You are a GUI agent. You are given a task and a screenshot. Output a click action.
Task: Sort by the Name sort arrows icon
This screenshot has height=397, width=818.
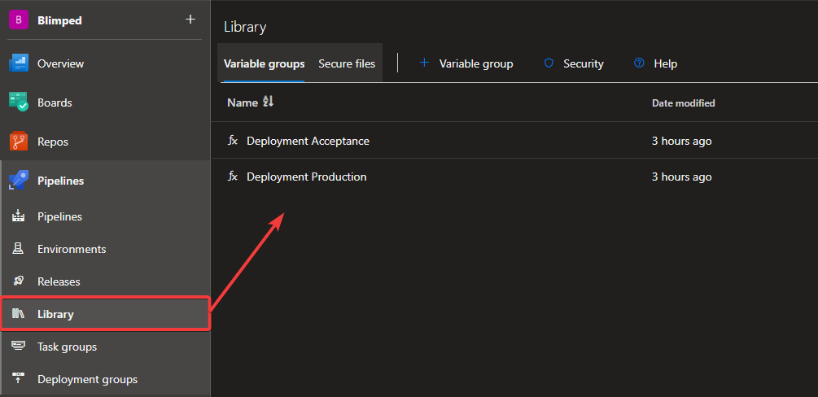pyautogui.click(x=268, y=102)
